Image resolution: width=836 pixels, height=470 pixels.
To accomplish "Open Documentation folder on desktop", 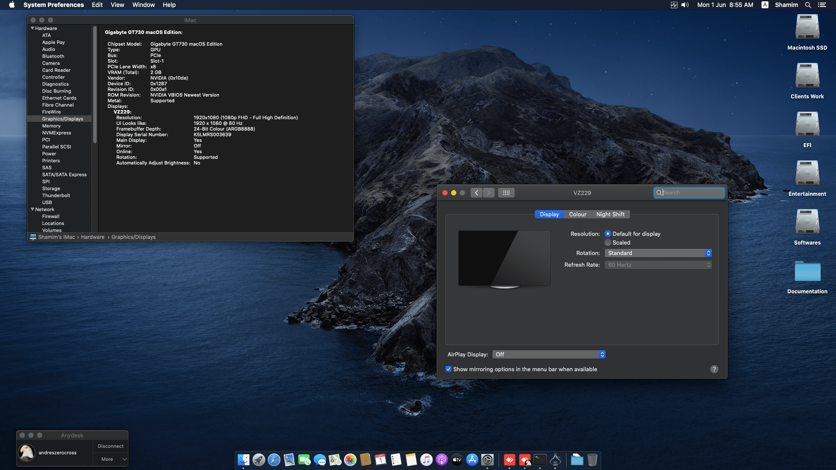I will pyautogui.click(x=807, y=277).
